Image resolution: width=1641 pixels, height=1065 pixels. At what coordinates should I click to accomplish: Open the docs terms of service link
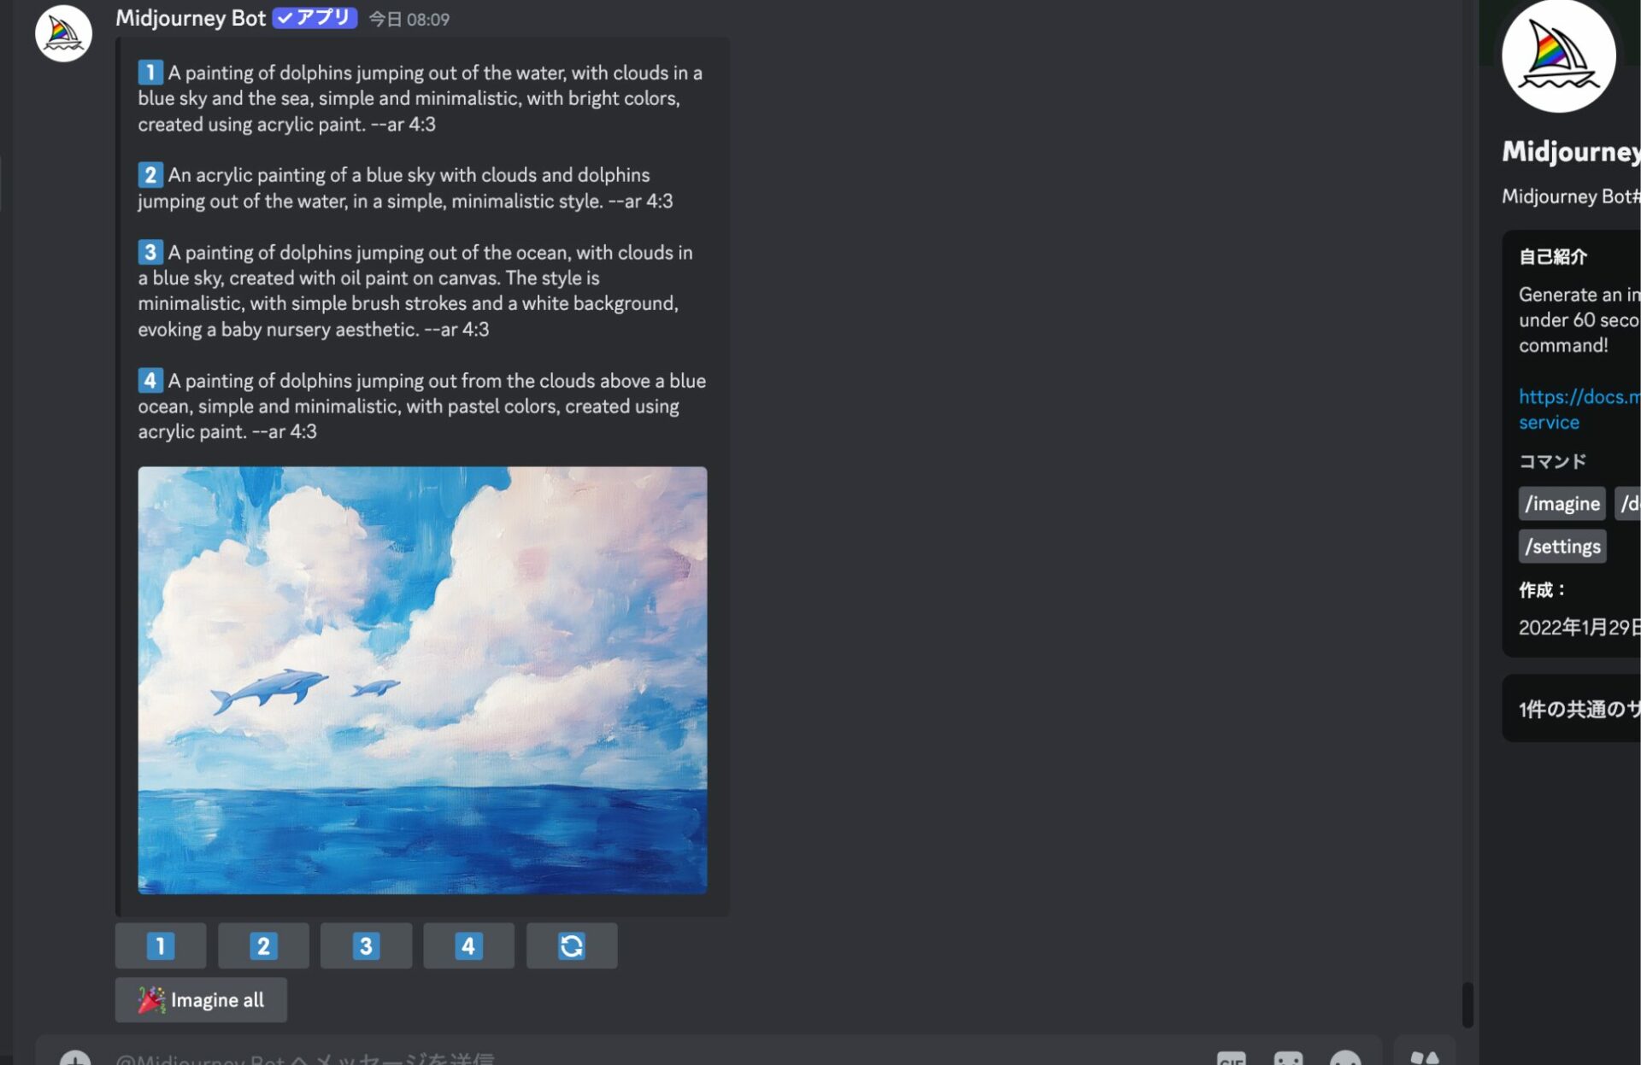click(x=1578, y=397)
